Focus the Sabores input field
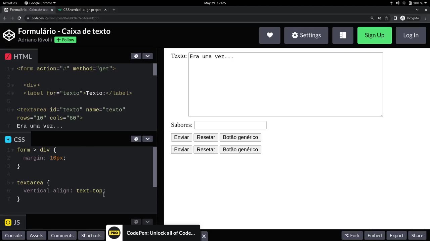The width and height of the screenshot is (430, 241). point(230,125)
